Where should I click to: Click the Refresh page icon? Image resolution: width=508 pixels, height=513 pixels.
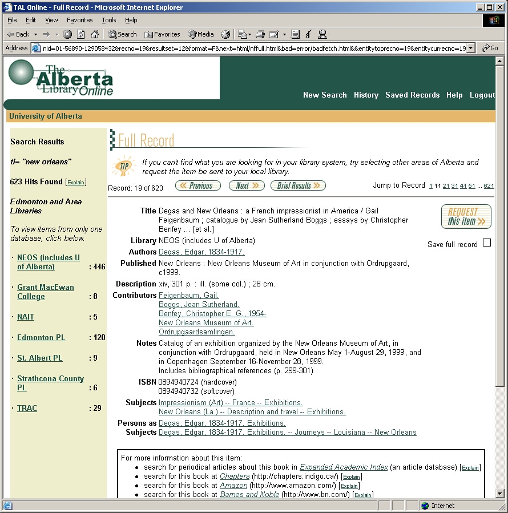point(81,34)
